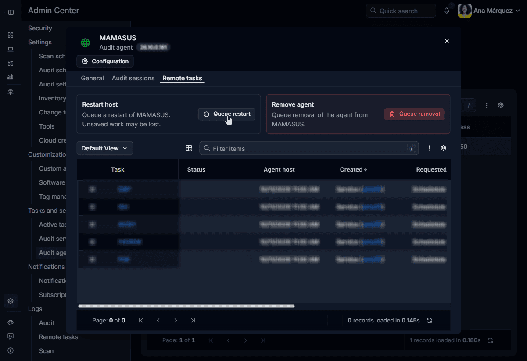Open the feedback quote bubble icon
The image size is (527, 361).
pyautogui.click(x=11, y=336)
